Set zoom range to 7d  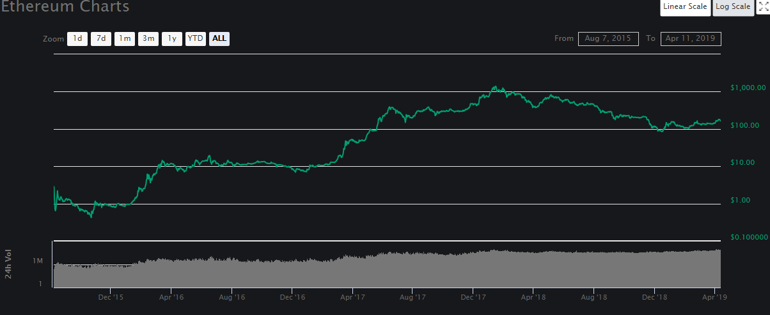(x=101, y=38)
